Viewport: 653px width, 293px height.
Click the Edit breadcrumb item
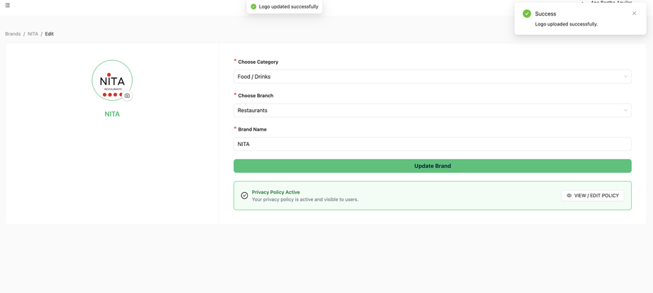click(49, 34)
